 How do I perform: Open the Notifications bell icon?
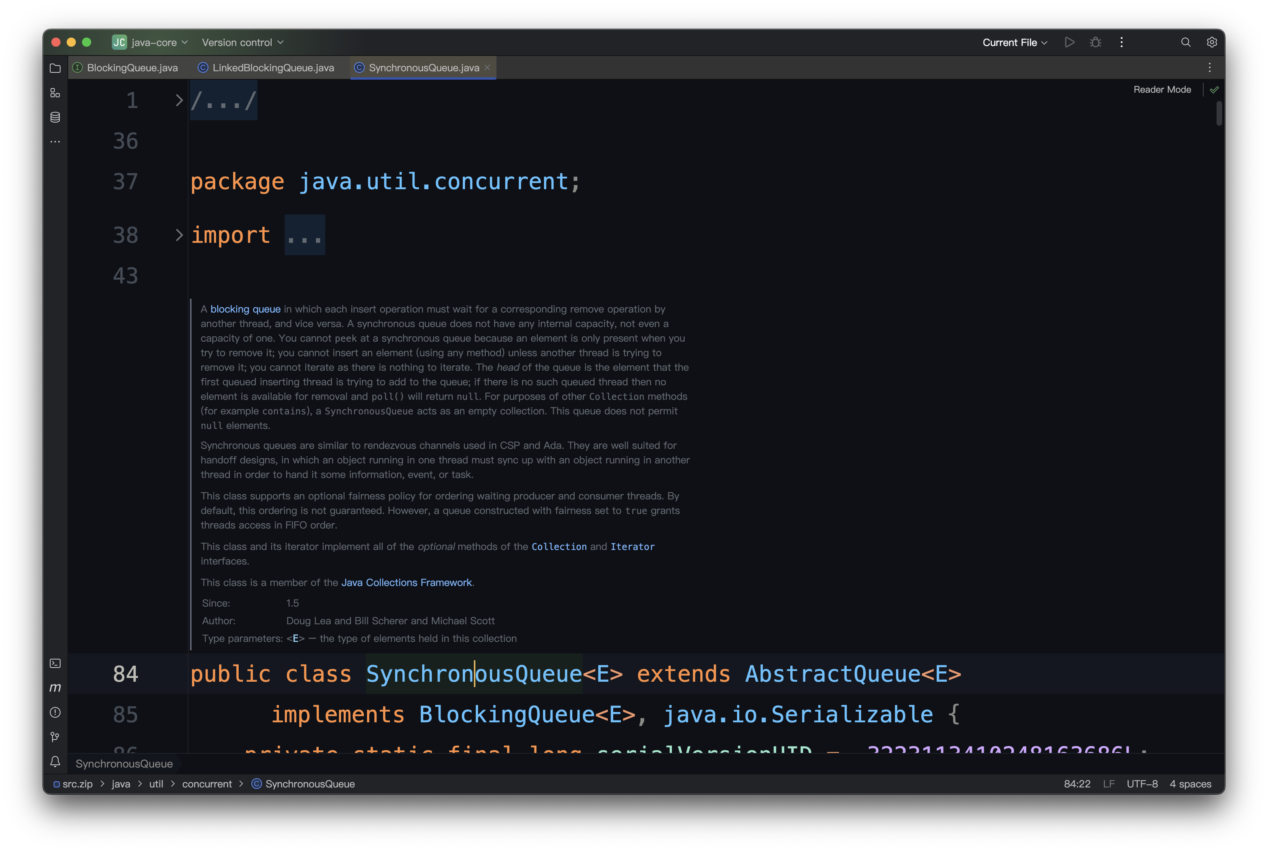[55, 761]
